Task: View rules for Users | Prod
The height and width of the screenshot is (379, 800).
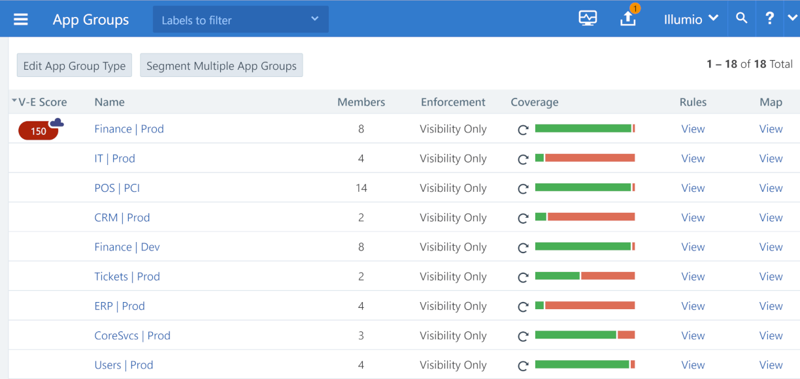Action: coord(693,365)
